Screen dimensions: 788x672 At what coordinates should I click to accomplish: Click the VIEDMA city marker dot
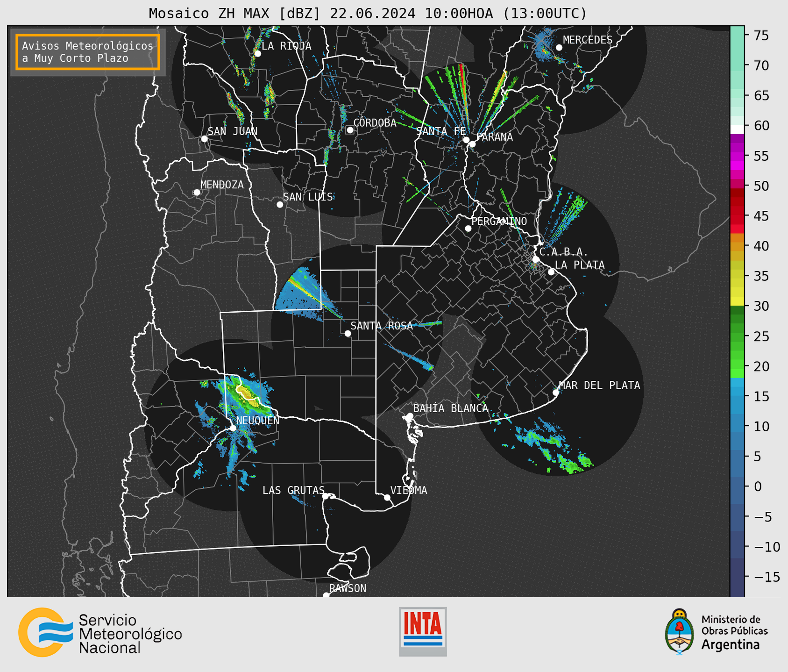387,497
